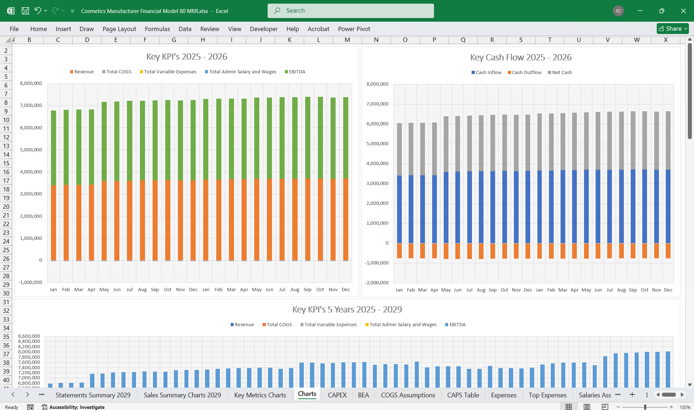Image resolution: width=694 pixels, height=410 pixels.
Task: Click the Share button
Action: tap(671, 29)
